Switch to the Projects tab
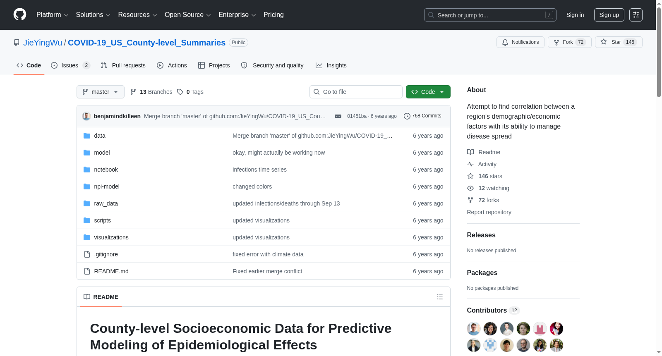The height and width of the screenshot is (356, 662). [214, 65]
